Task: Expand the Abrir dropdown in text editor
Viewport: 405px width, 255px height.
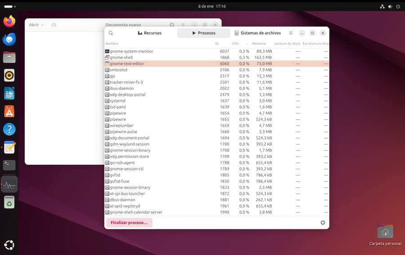Action: click(x=36, y=25)
